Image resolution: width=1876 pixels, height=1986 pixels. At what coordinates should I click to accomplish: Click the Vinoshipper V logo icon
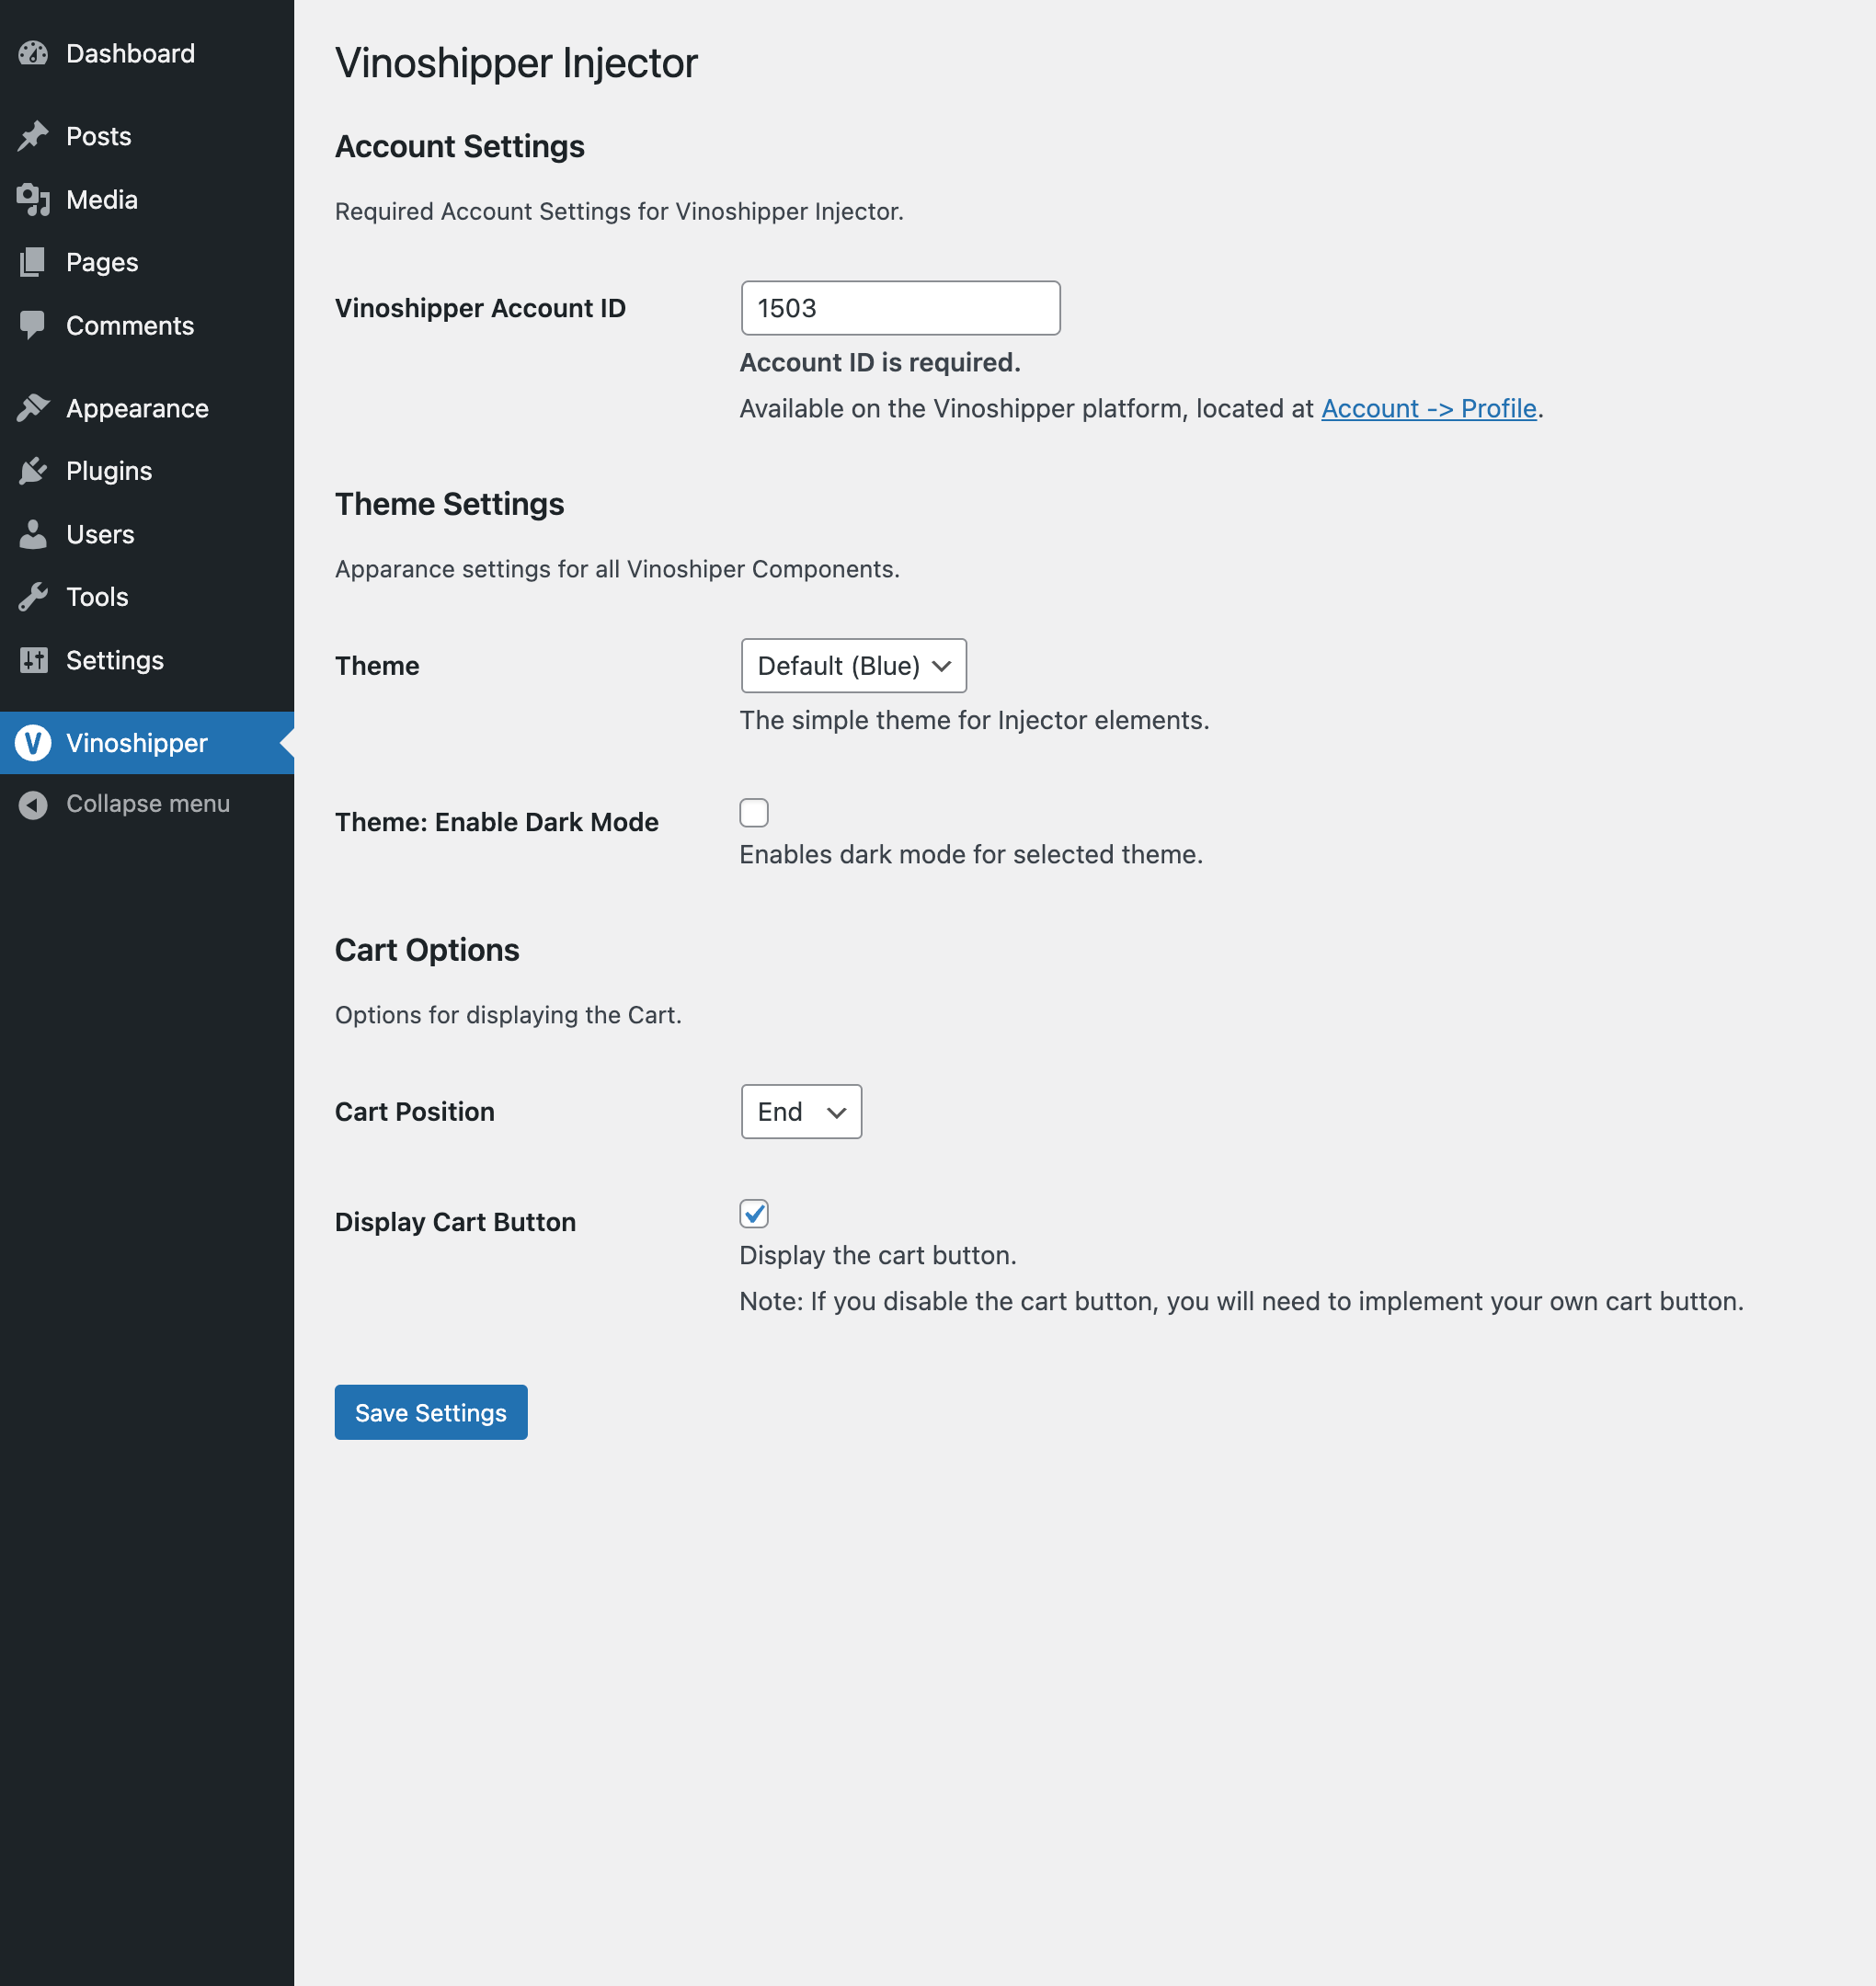click(x=33, y=743)
